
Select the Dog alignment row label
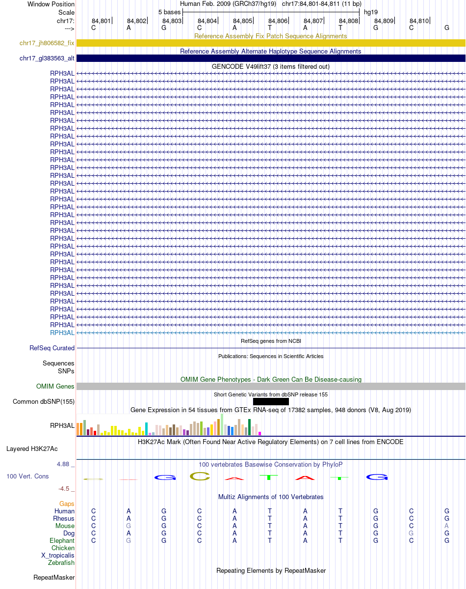tap(69, 533)
